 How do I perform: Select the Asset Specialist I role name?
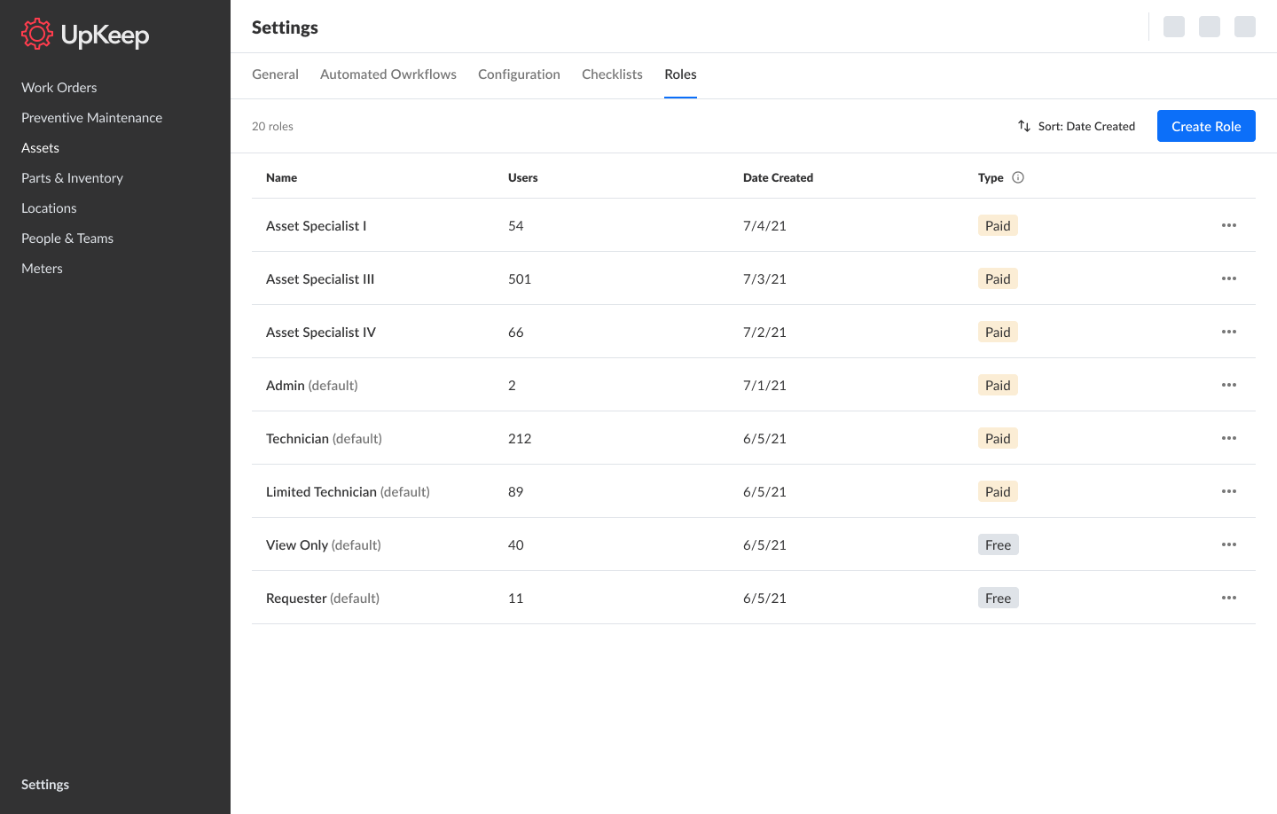[316, 225]
